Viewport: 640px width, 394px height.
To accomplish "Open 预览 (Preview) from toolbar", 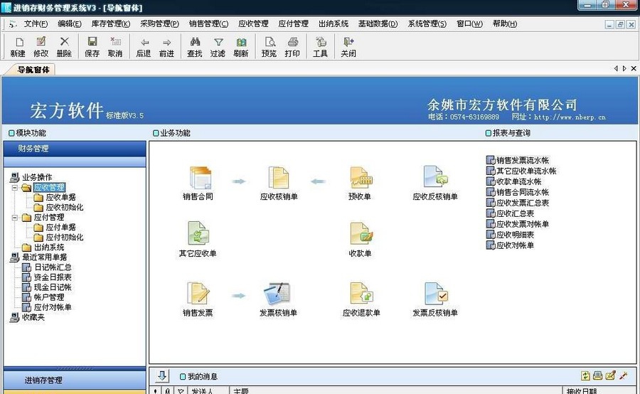I will 269,46.
